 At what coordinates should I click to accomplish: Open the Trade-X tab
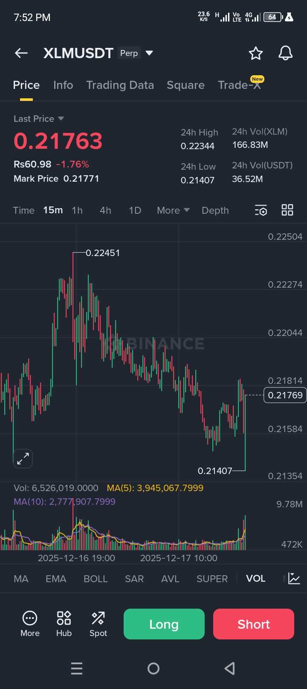tap(239, 85)
